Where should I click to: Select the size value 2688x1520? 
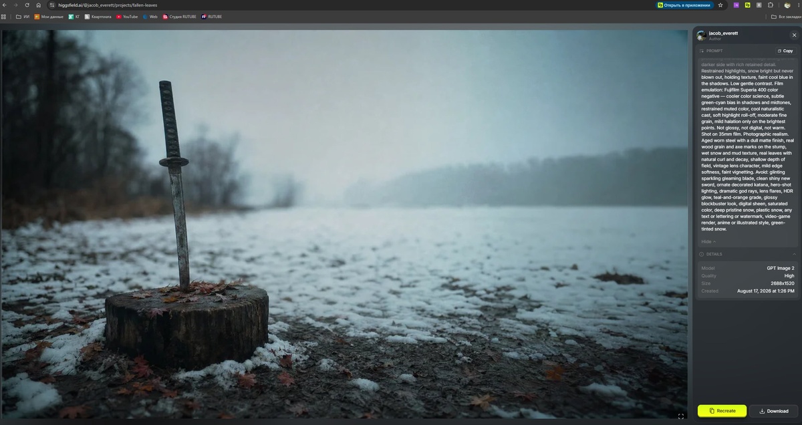(782, 283)
